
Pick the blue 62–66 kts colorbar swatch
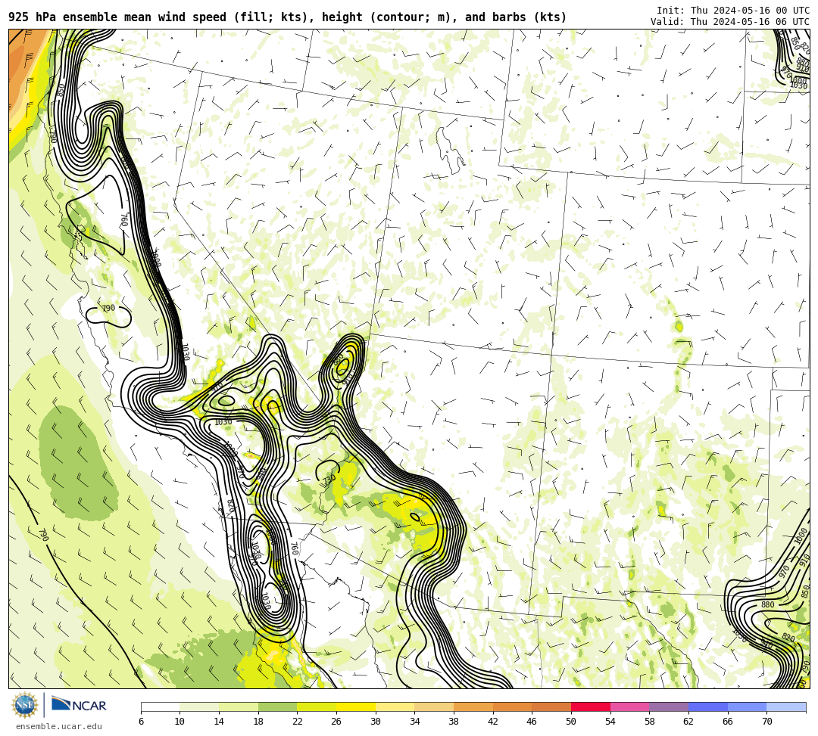pyautogui.click(x=708, y=706)
